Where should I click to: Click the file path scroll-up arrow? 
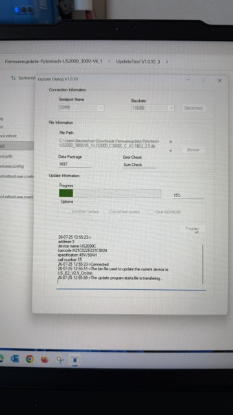[x=171, y=141]
